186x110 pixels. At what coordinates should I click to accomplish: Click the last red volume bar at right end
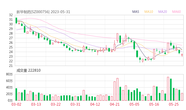[x=182, y=97]
